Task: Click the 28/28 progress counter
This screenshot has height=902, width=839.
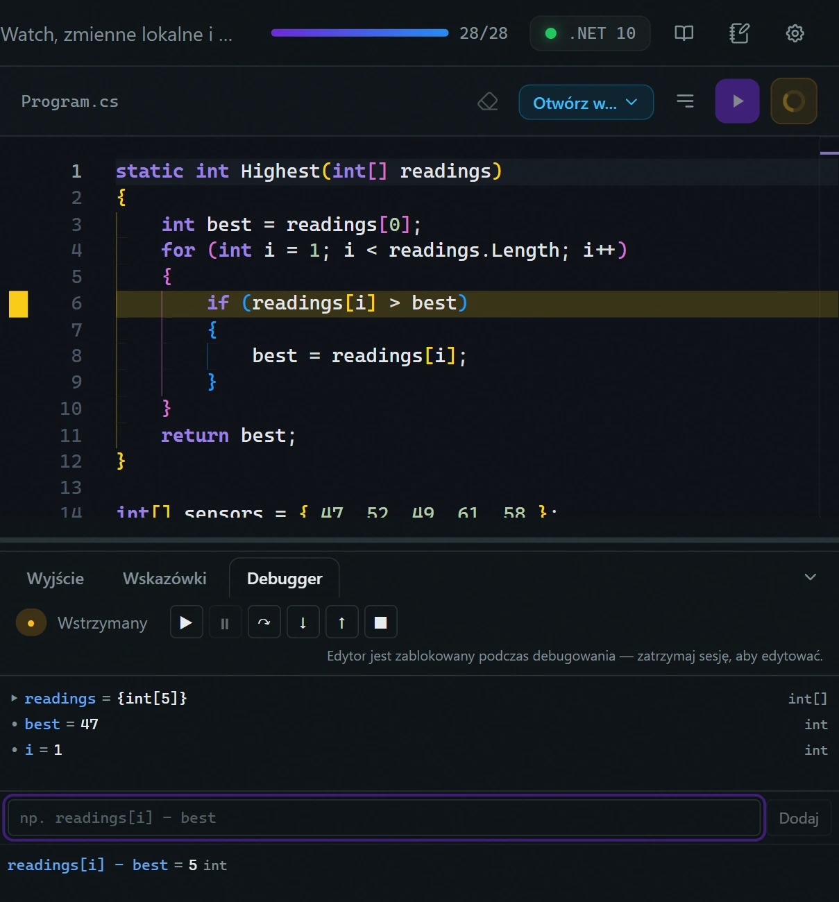Action: point(484,33)
